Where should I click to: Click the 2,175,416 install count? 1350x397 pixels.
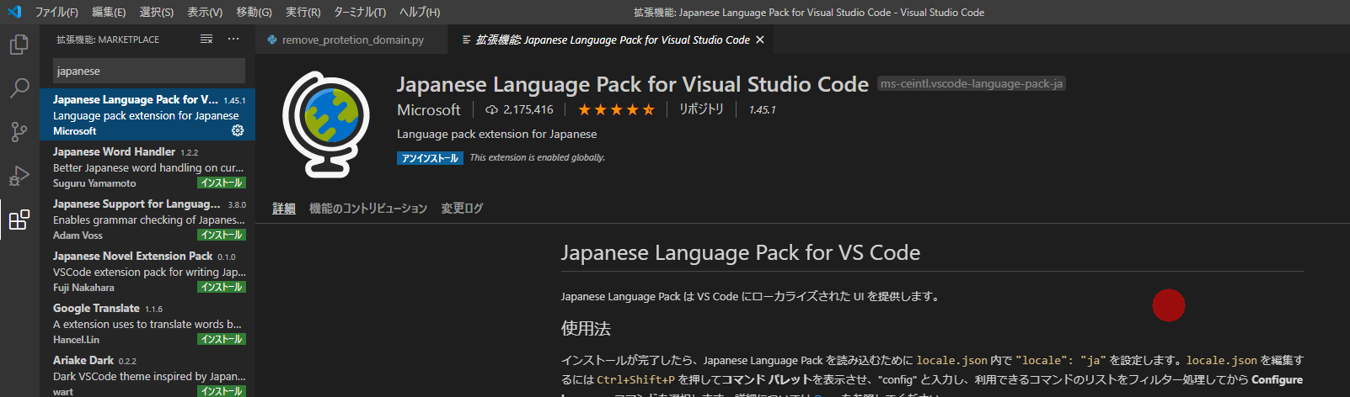point(528,109)
